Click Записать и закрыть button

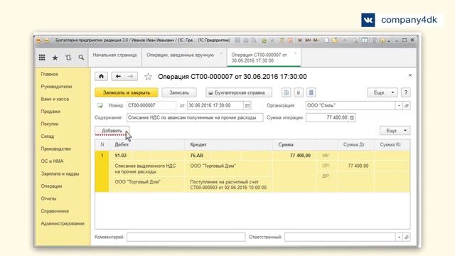click(127, 92)
